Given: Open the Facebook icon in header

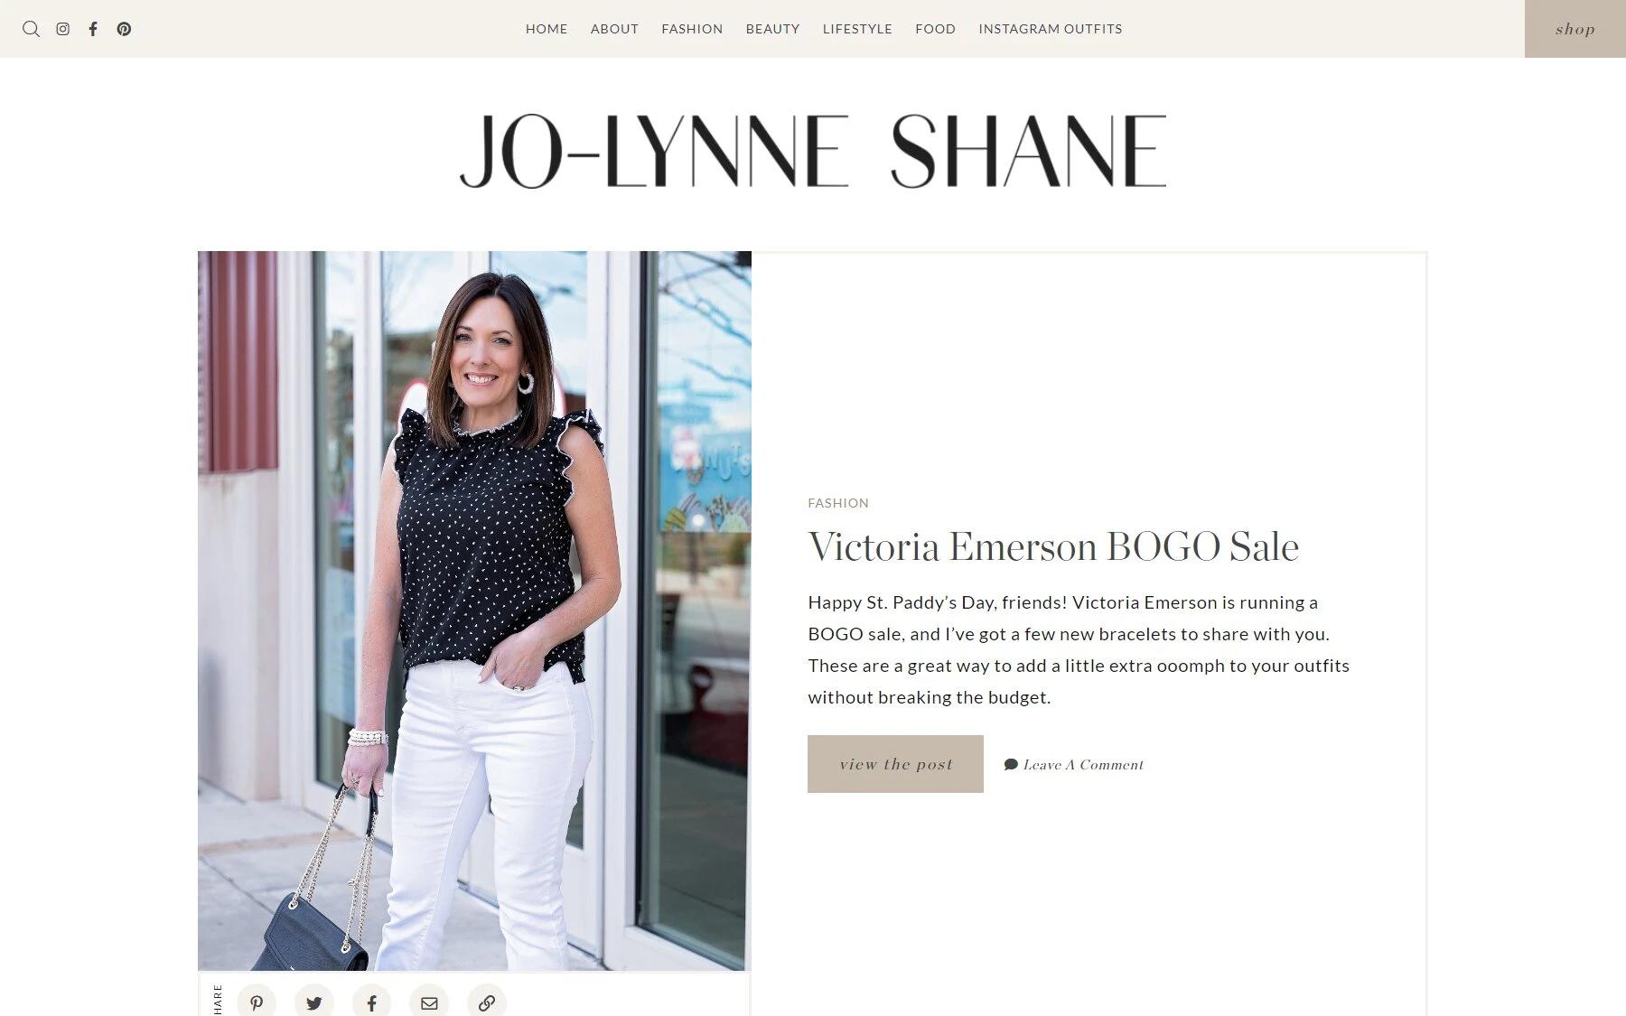Looking at the screenshot, I should tap(93, 29).
